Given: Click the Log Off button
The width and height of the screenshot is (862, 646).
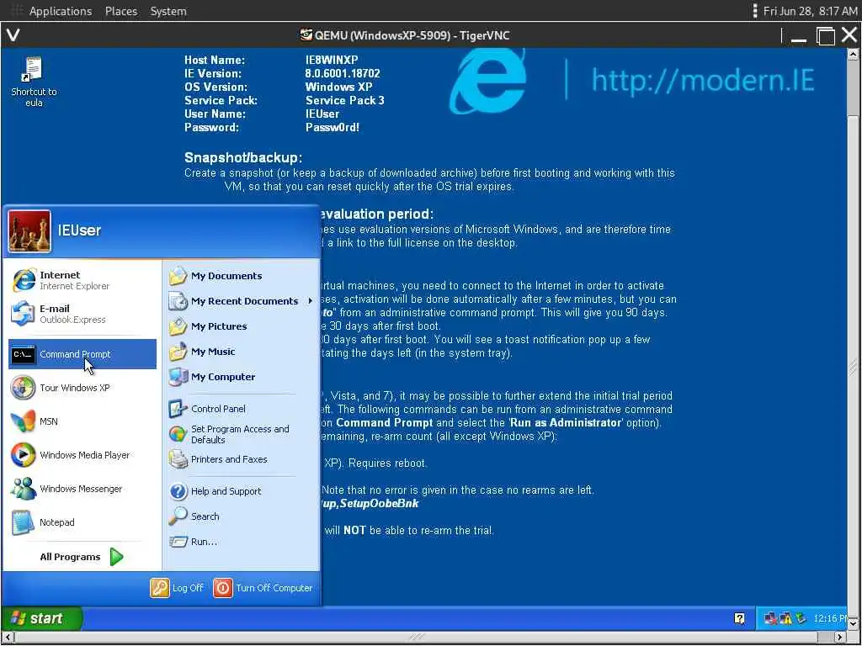Looking at the screenshot, I should click(177, 588).
